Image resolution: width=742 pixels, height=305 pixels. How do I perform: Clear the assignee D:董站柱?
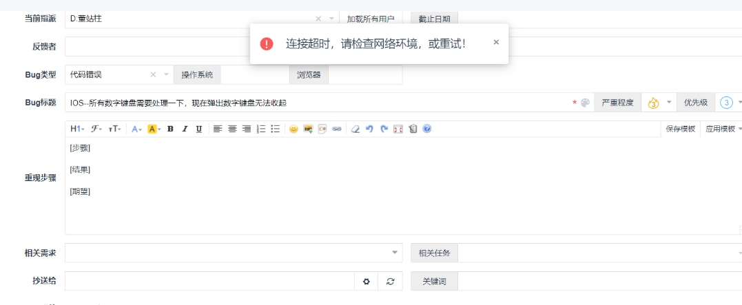click(x=318, y=19)
